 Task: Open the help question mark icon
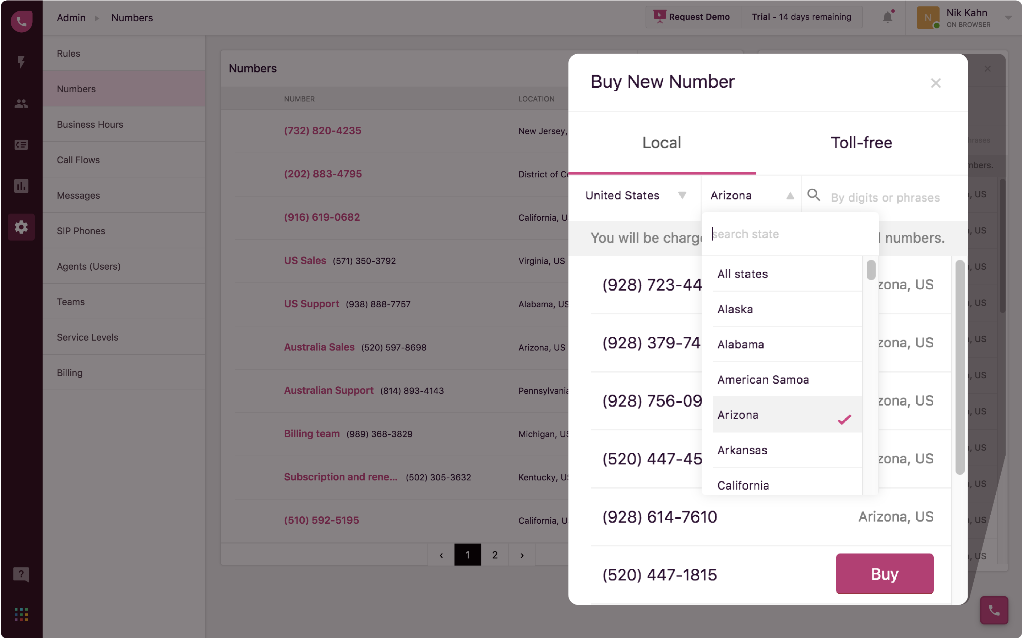[21, 574]
